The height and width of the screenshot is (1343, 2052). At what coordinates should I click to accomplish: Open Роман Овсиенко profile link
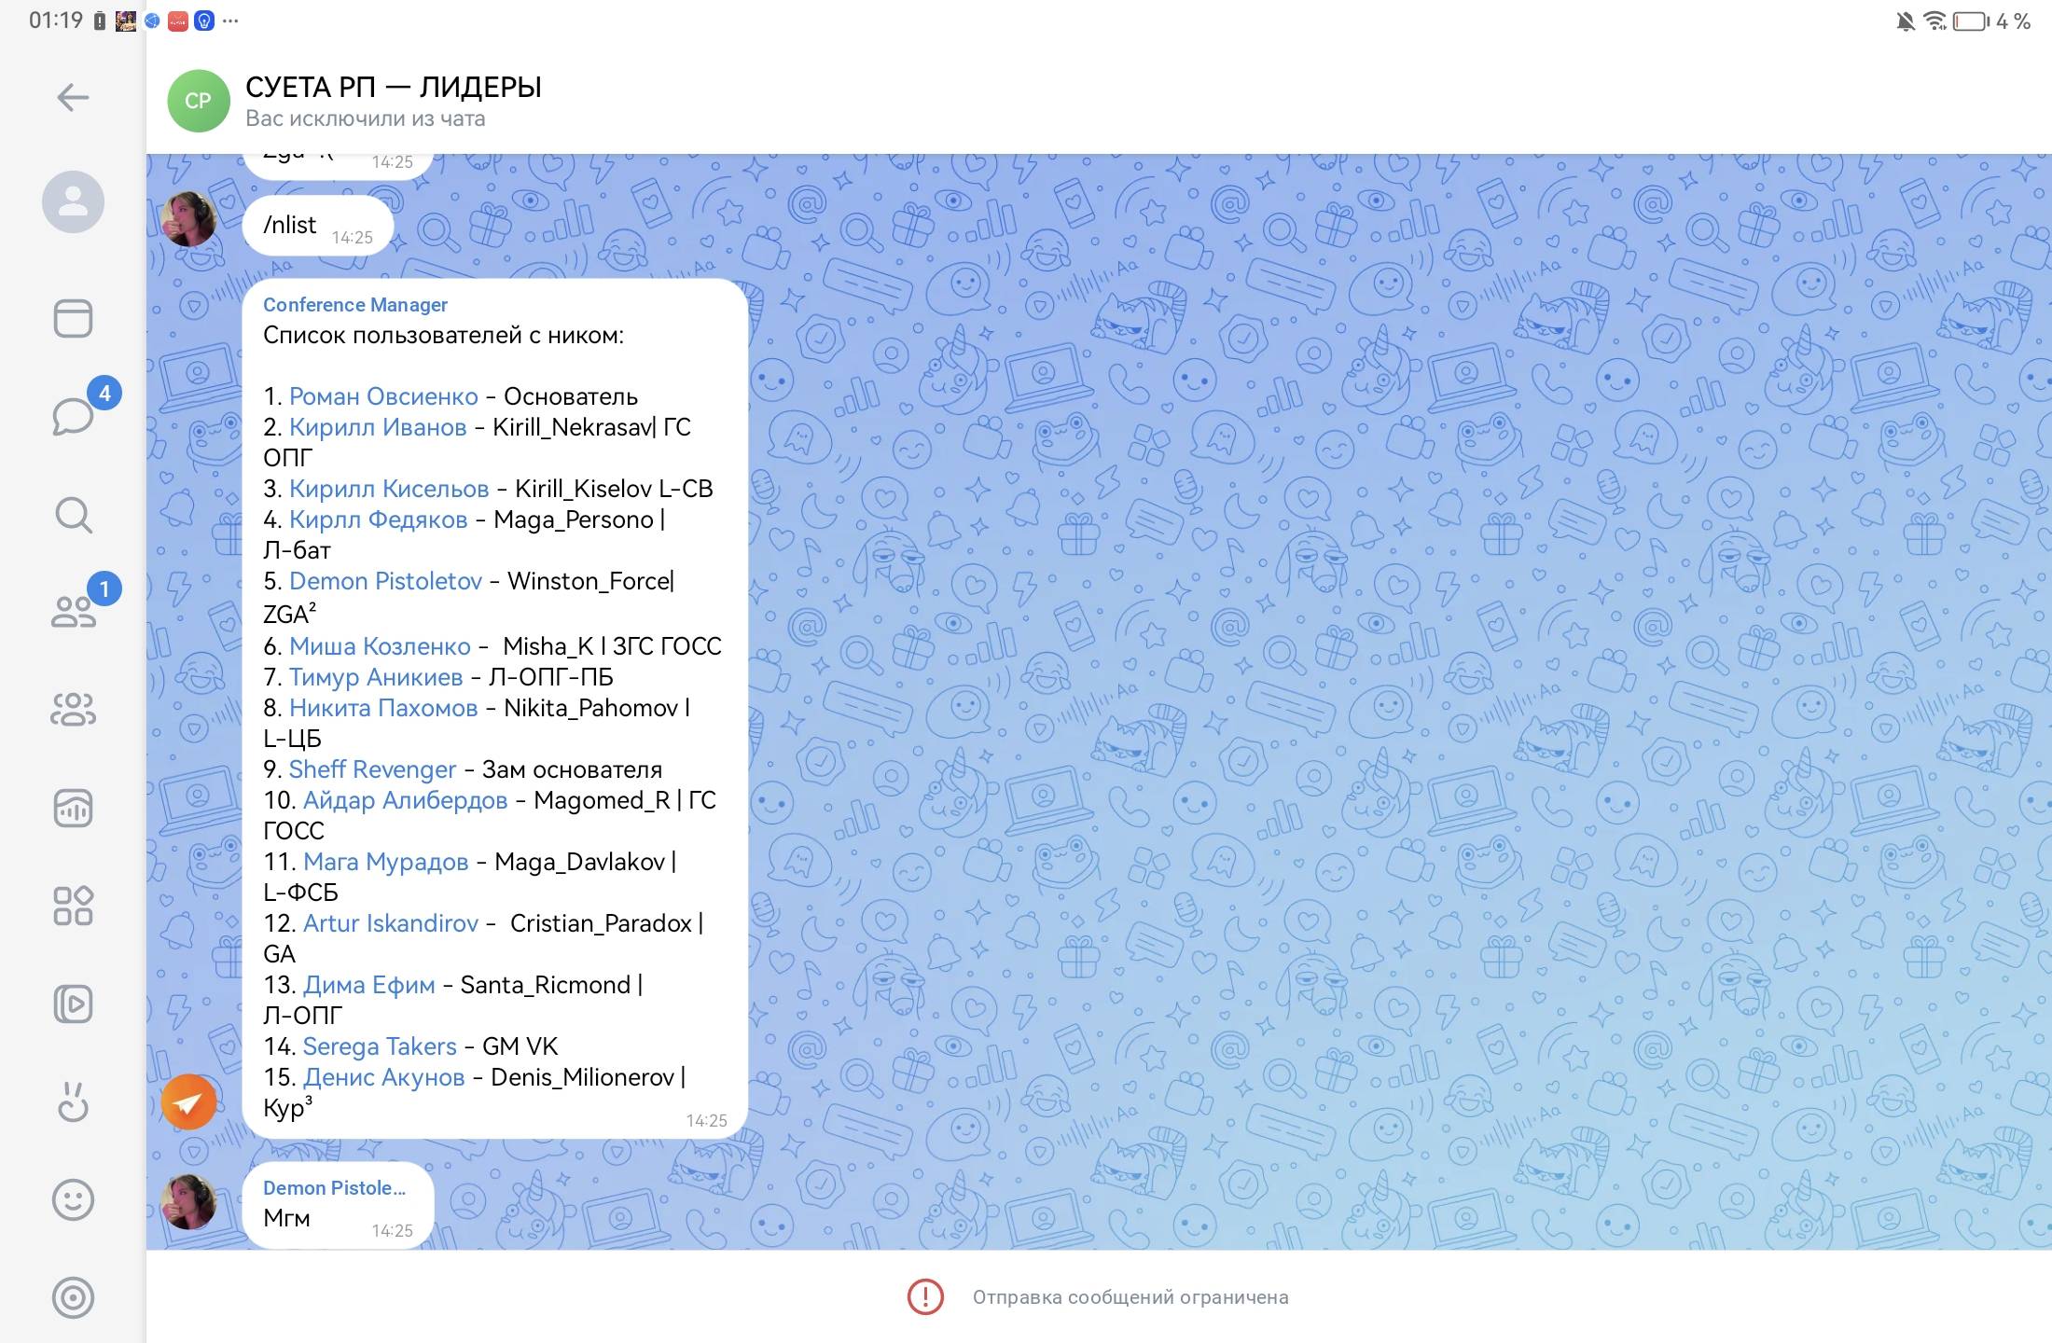(383, 396)
